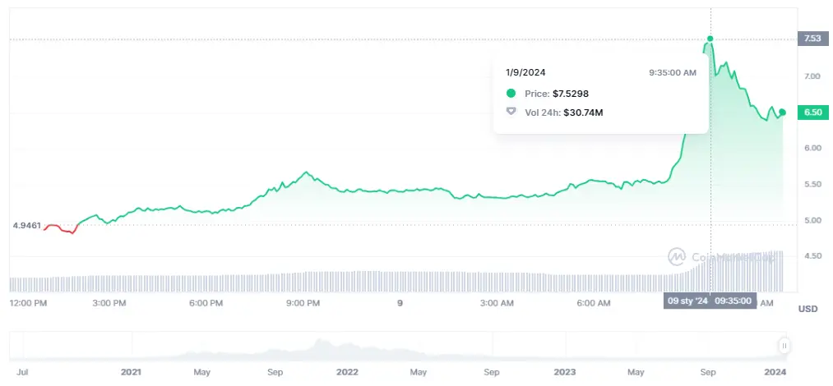Viewport: 833px width, 386px height.
Task: Click the 4.9461 opening price label
Action: pyautogui.click(x=25, y=224)
